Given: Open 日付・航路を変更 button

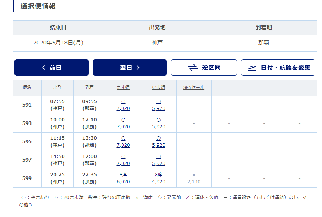Looking at the screenshot, I should [x=278, y=68].
